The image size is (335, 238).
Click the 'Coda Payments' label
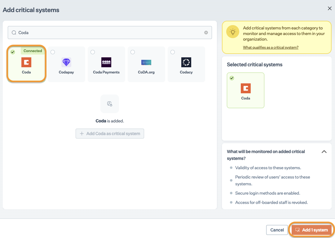pyautogui.click(x=106, y=72)
